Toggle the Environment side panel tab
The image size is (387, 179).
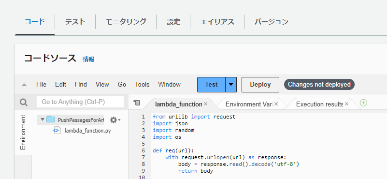[23, 132]
